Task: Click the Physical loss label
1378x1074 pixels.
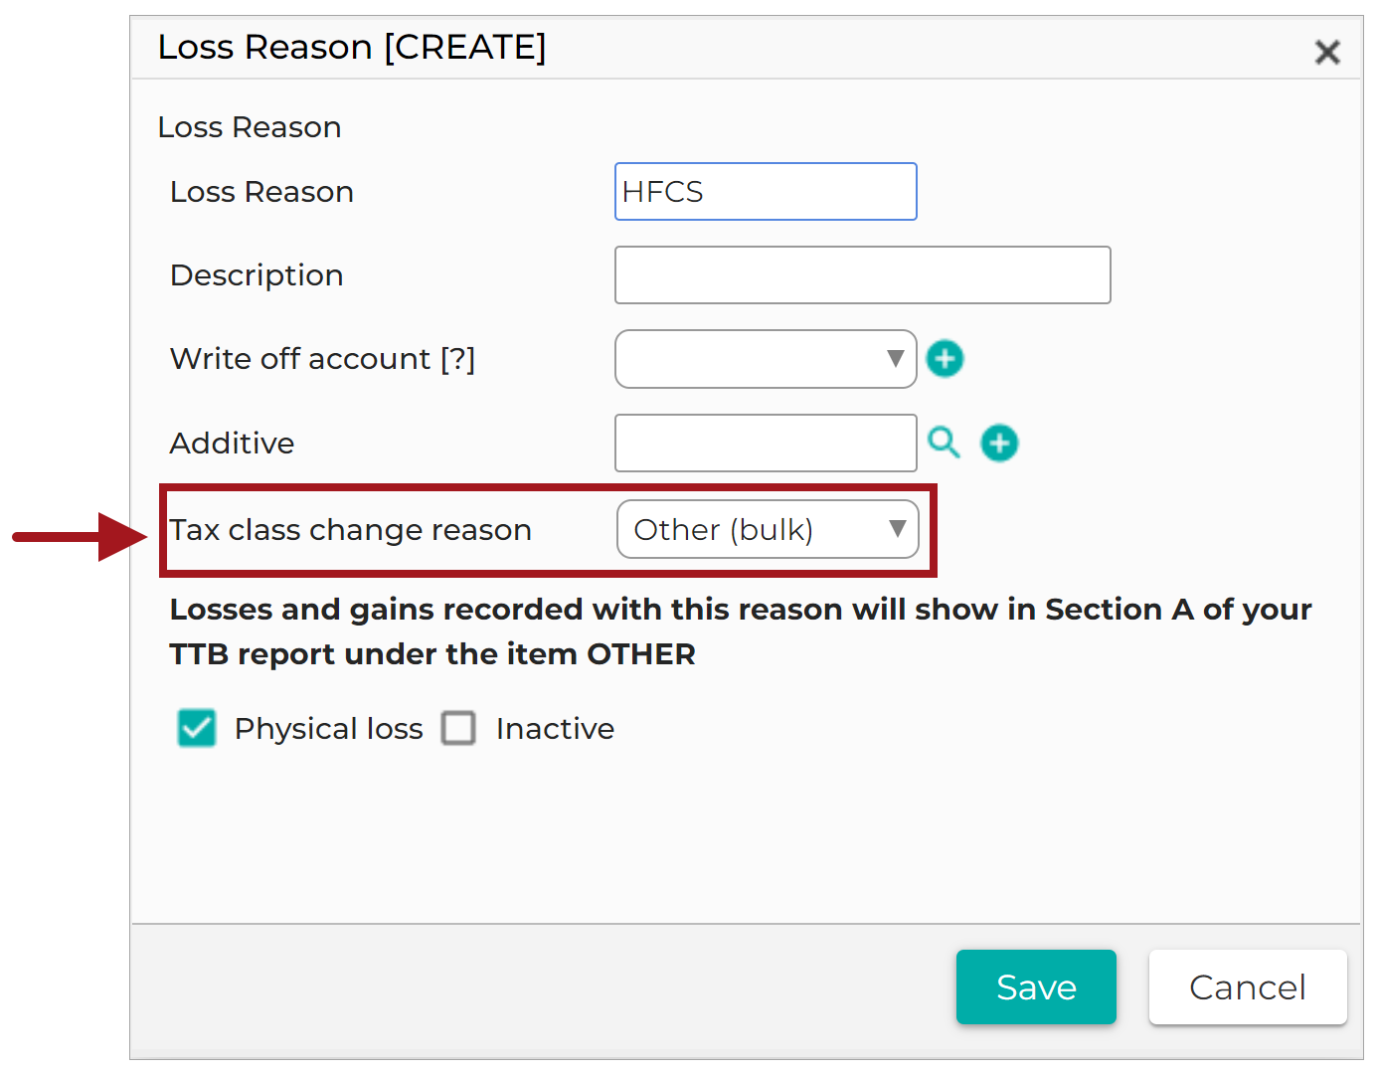Action: (329, 729)
